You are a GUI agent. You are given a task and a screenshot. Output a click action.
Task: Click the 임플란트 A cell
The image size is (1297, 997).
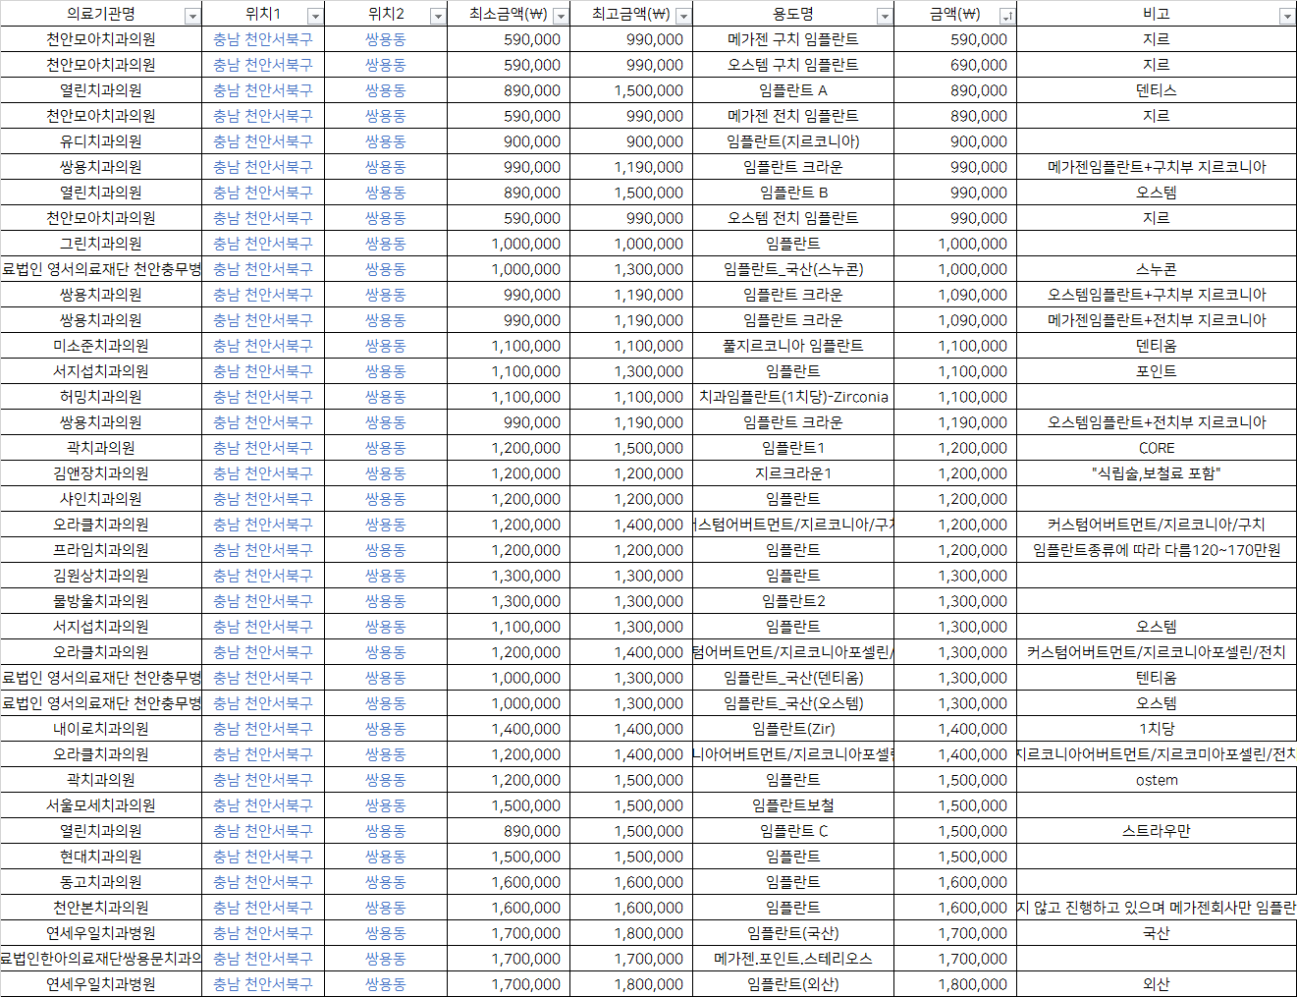click(793, 90)
